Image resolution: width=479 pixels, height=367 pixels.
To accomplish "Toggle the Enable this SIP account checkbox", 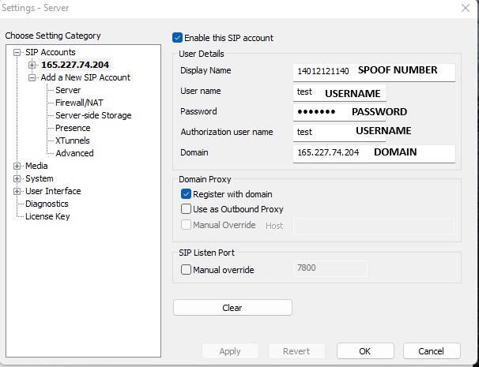I will [178, 38].
